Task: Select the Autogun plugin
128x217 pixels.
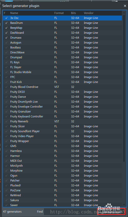Action: (62, 43)
